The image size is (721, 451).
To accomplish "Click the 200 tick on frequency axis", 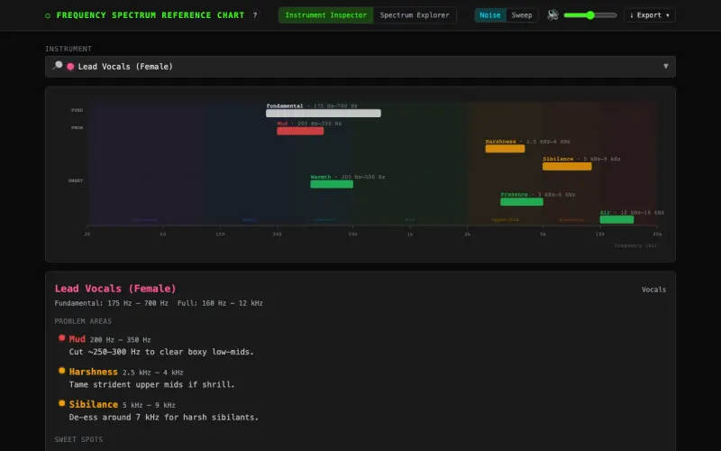I will click(278, 235).
